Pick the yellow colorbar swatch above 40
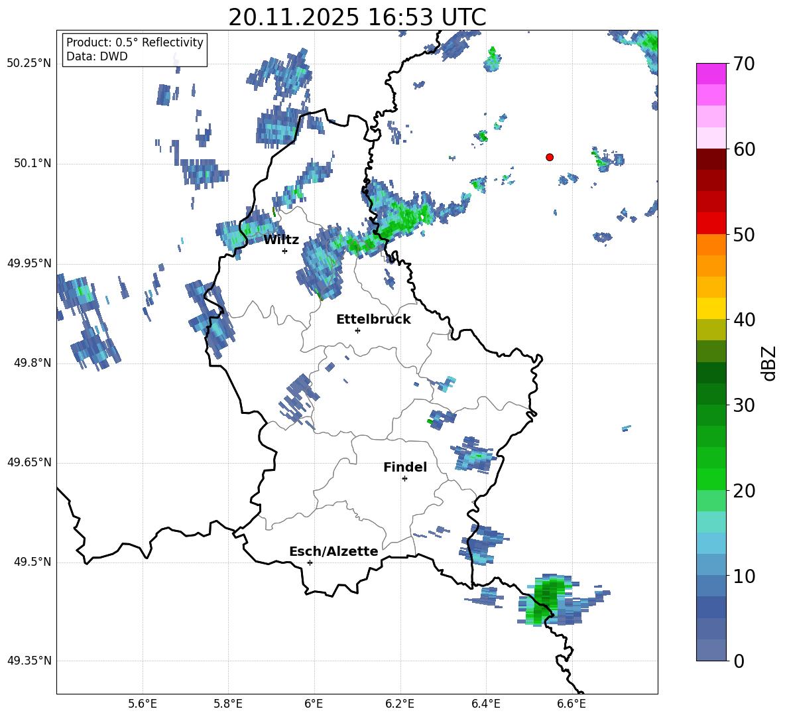785x717 pixels. click(x=711, y=308)
